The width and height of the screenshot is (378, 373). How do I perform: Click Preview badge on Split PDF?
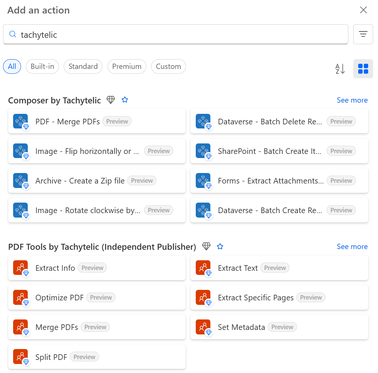(84, 357)
